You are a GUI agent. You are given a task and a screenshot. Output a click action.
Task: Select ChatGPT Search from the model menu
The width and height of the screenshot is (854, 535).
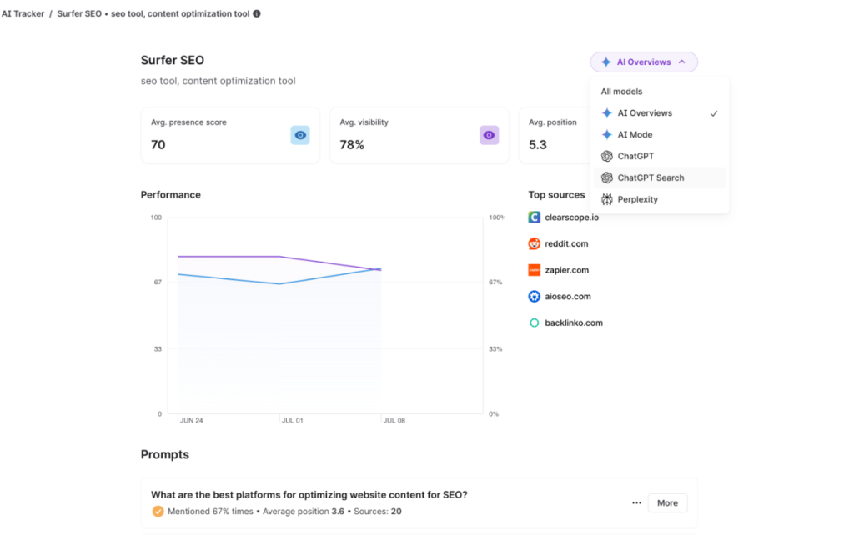(x=651, y=177)
